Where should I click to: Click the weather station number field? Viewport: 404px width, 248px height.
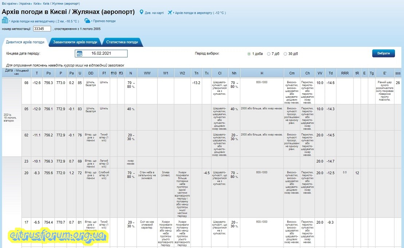41,29
